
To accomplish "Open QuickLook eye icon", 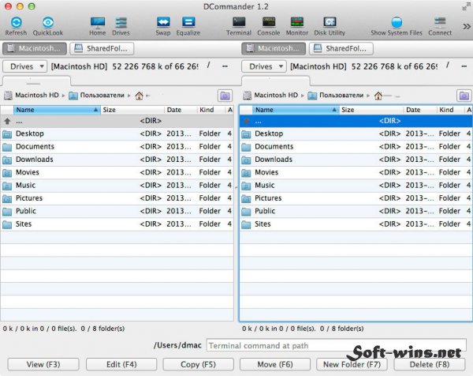I will [48, 22].
